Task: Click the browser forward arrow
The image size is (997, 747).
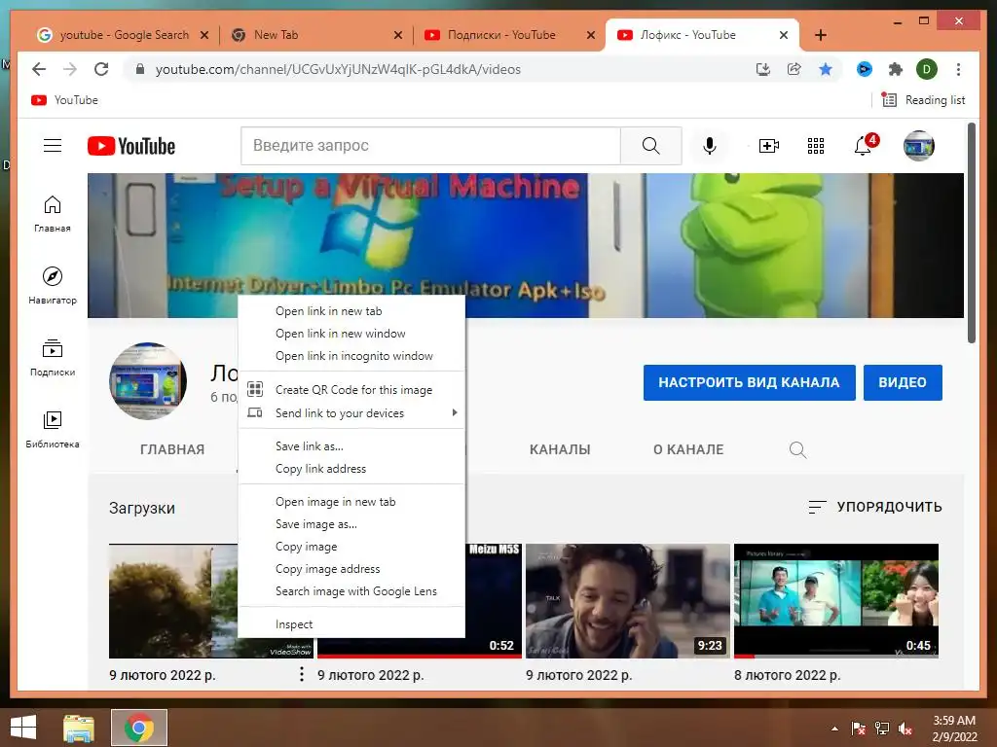Action: pyautogui.click(x=70, y=69)
